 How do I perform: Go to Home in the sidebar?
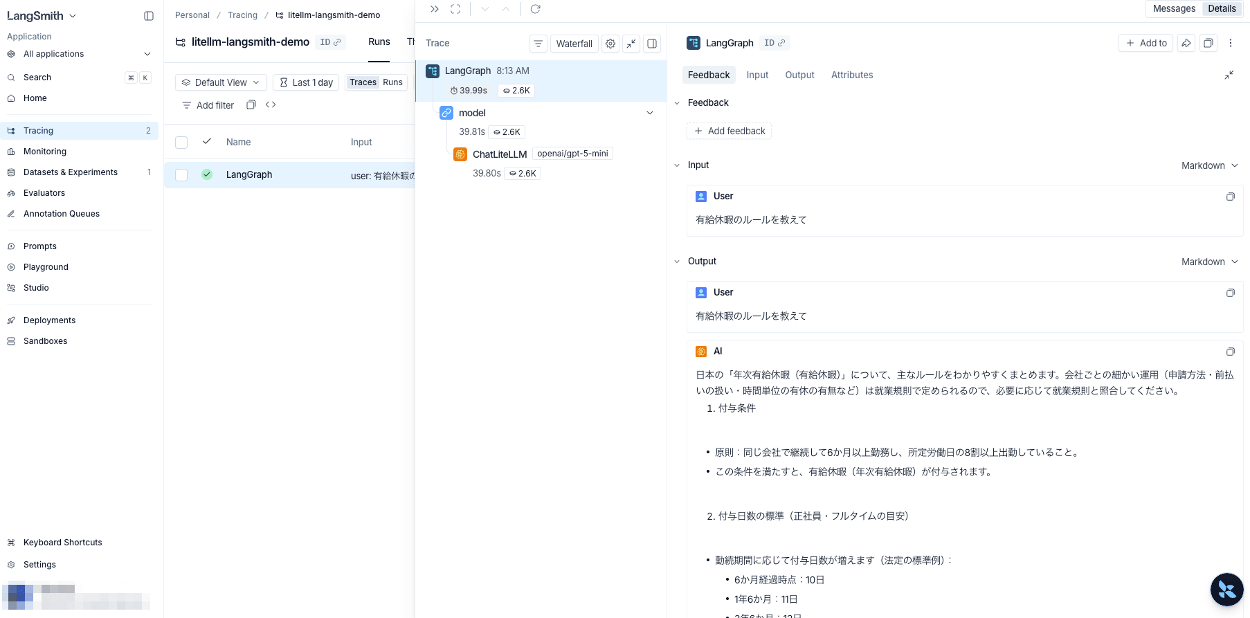(79, 98)
